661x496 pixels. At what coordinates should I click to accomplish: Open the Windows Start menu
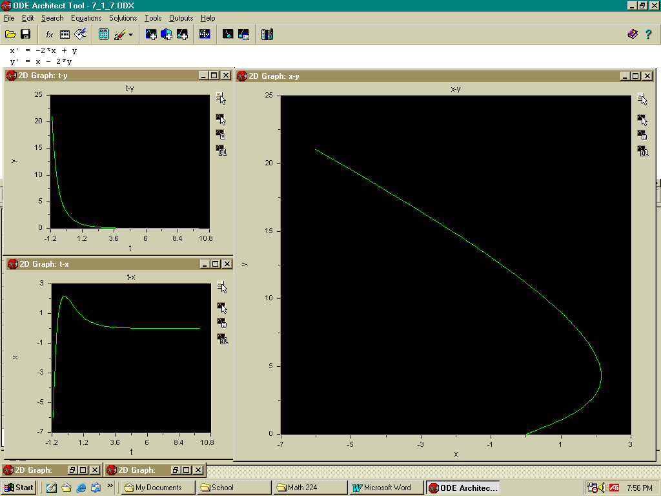[19, 488]
